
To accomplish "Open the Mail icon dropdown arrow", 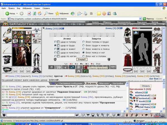I will (x=82, y=14).
